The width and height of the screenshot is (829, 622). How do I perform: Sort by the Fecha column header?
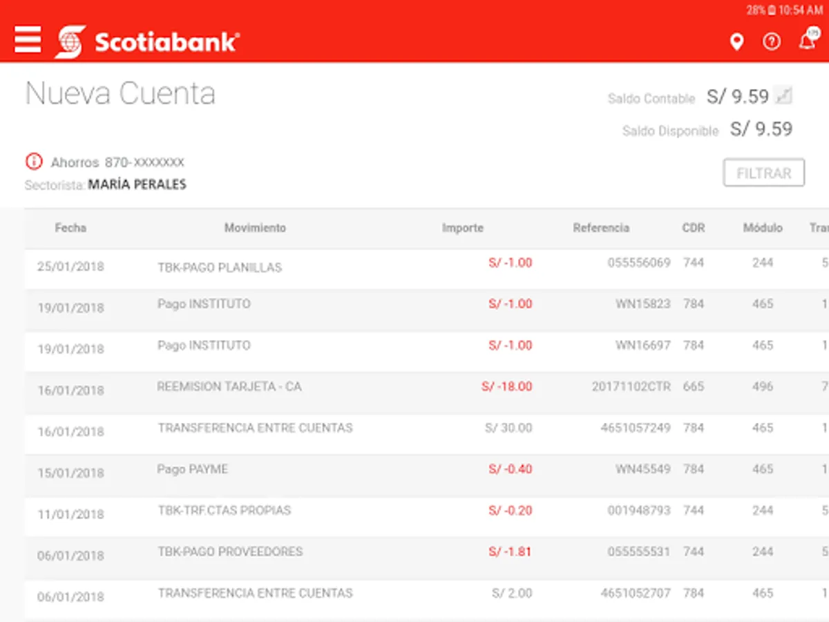point(70,227)
